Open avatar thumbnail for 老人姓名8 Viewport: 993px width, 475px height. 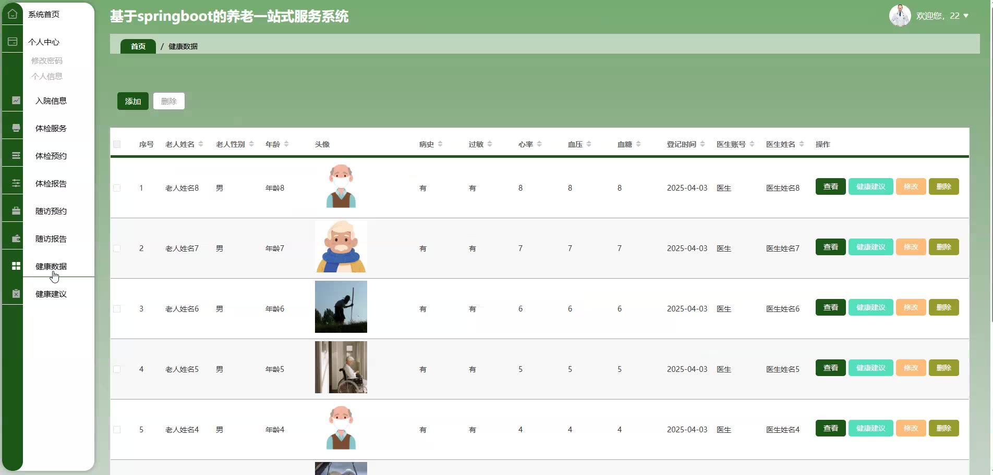(x=341, y=186)
